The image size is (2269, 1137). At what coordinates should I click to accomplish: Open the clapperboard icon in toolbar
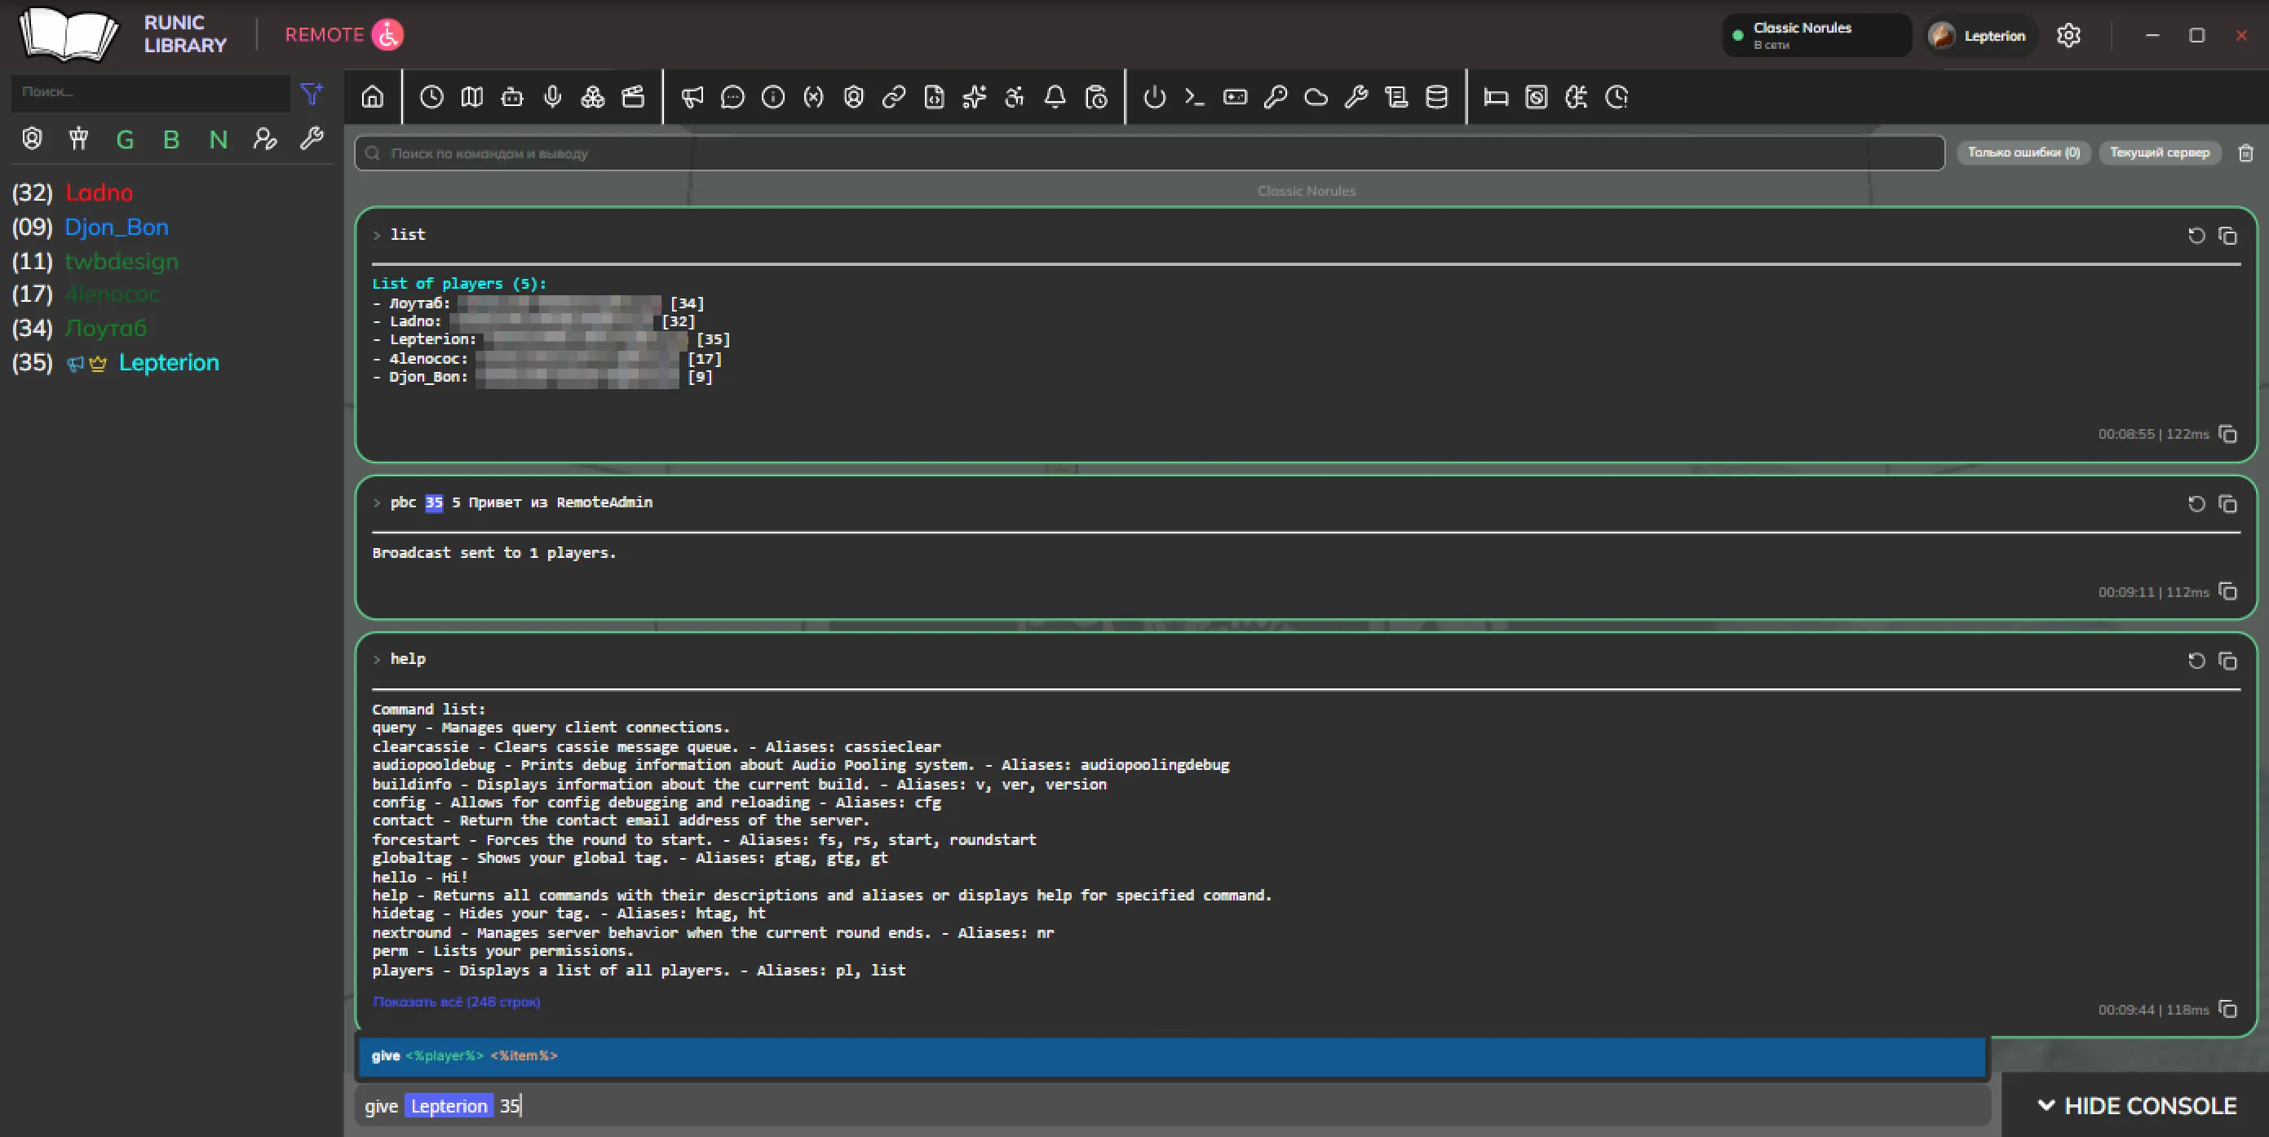pos(633,97)
